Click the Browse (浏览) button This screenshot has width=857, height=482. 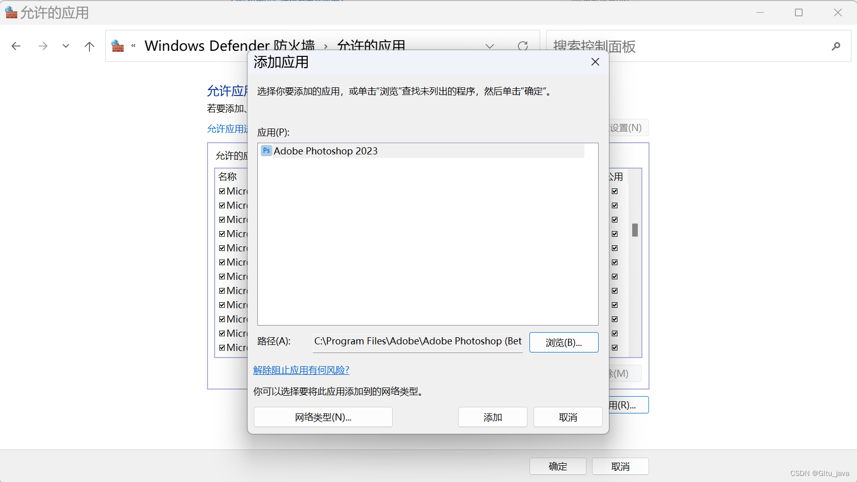[x=564, y=342]
